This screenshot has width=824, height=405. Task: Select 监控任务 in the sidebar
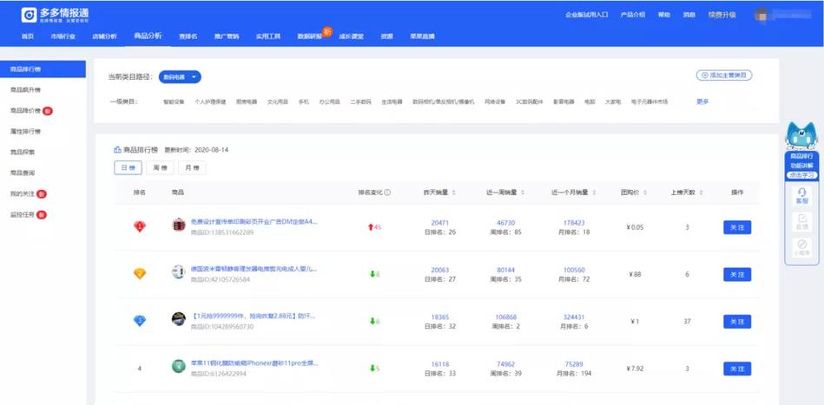(x=23, y=214)
